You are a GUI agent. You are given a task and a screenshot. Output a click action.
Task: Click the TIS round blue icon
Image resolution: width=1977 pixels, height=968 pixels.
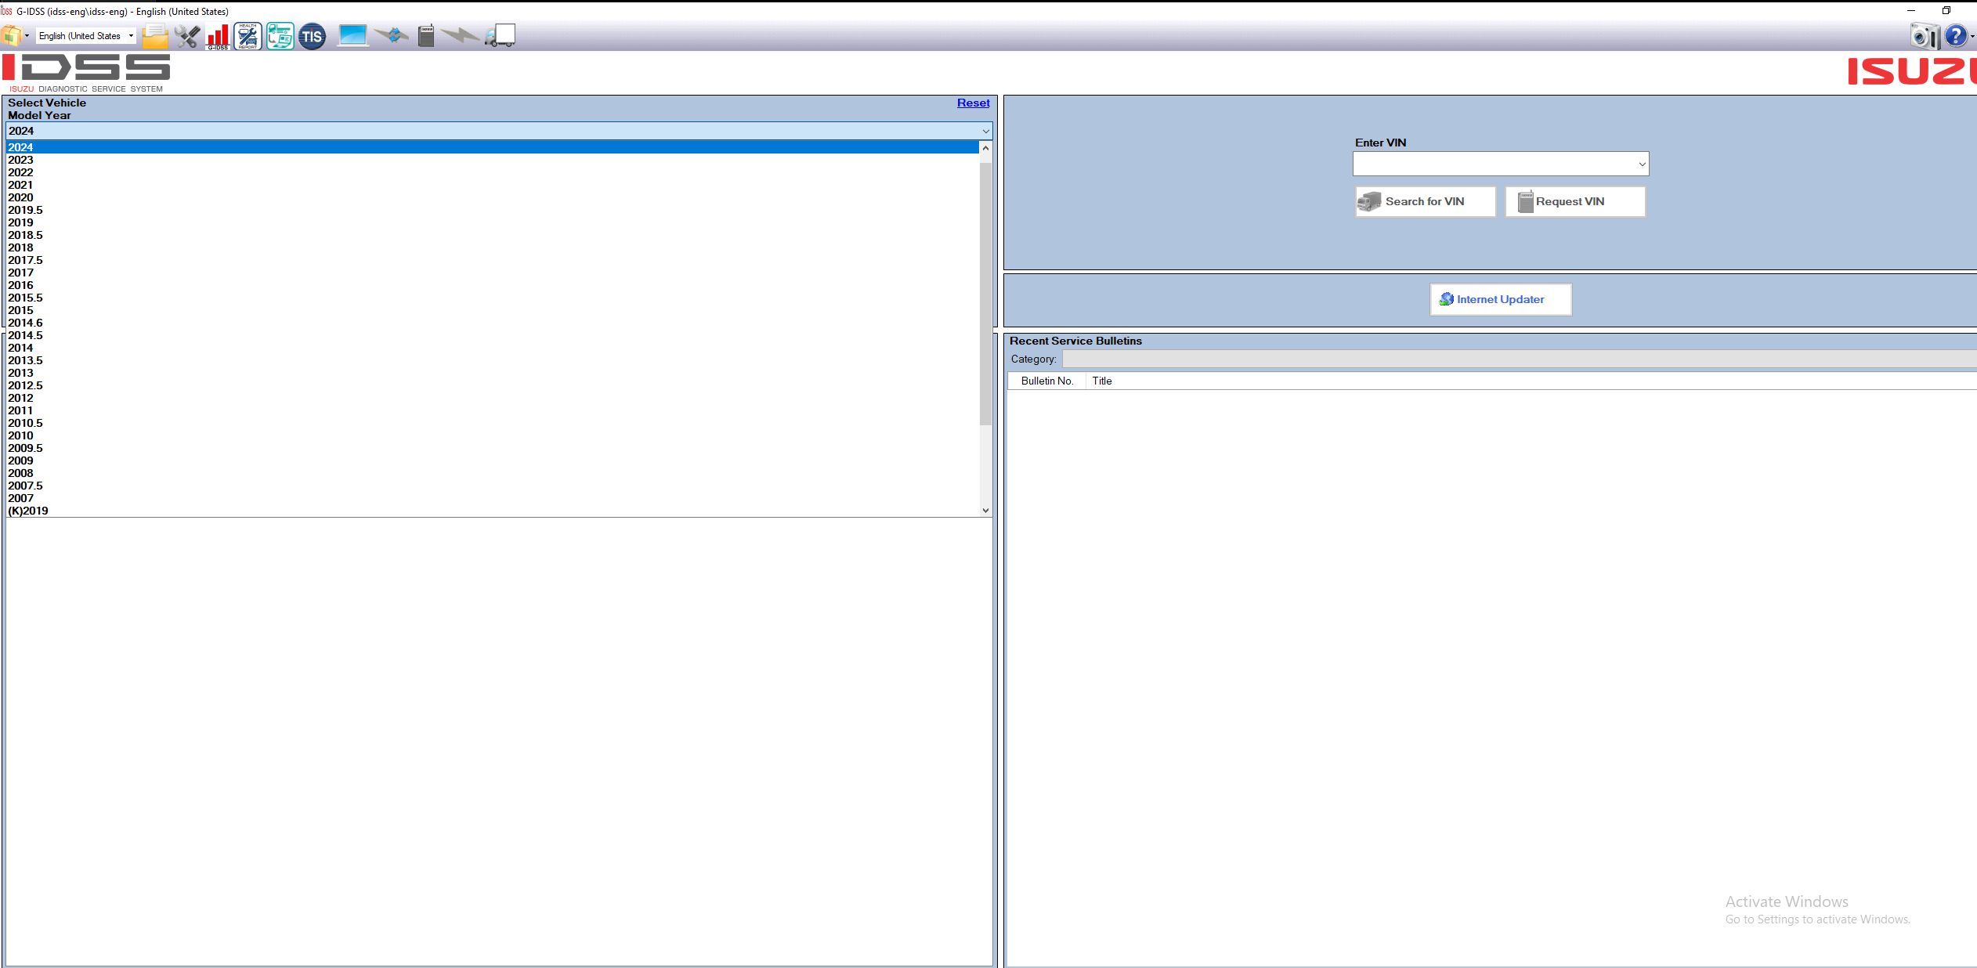[x=312, y=36]
